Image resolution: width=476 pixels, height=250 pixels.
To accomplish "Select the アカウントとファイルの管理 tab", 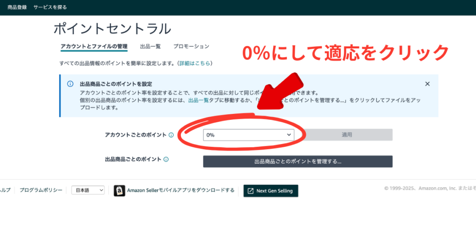I will [94, 46].
